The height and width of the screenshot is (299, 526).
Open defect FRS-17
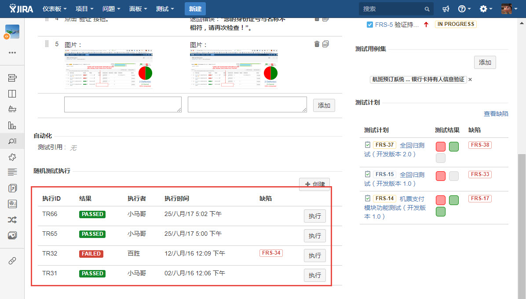click(480, 198)
